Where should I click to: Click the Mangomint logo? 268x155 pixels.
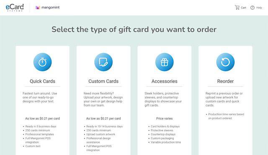click(47, 8)
